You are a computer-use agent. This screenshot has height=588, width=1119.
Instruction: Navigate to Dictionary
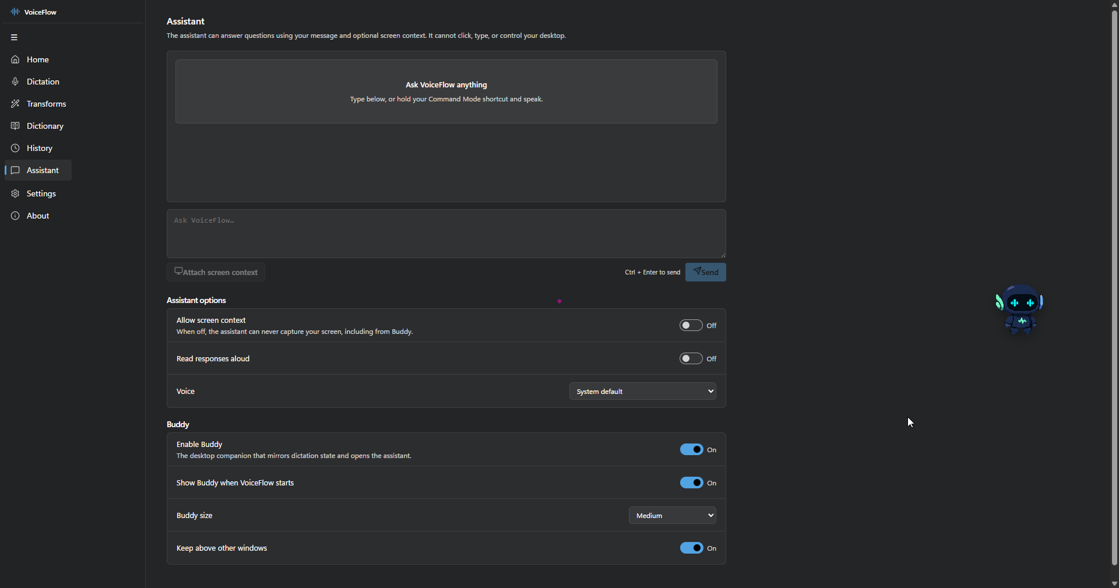point(38,126)
